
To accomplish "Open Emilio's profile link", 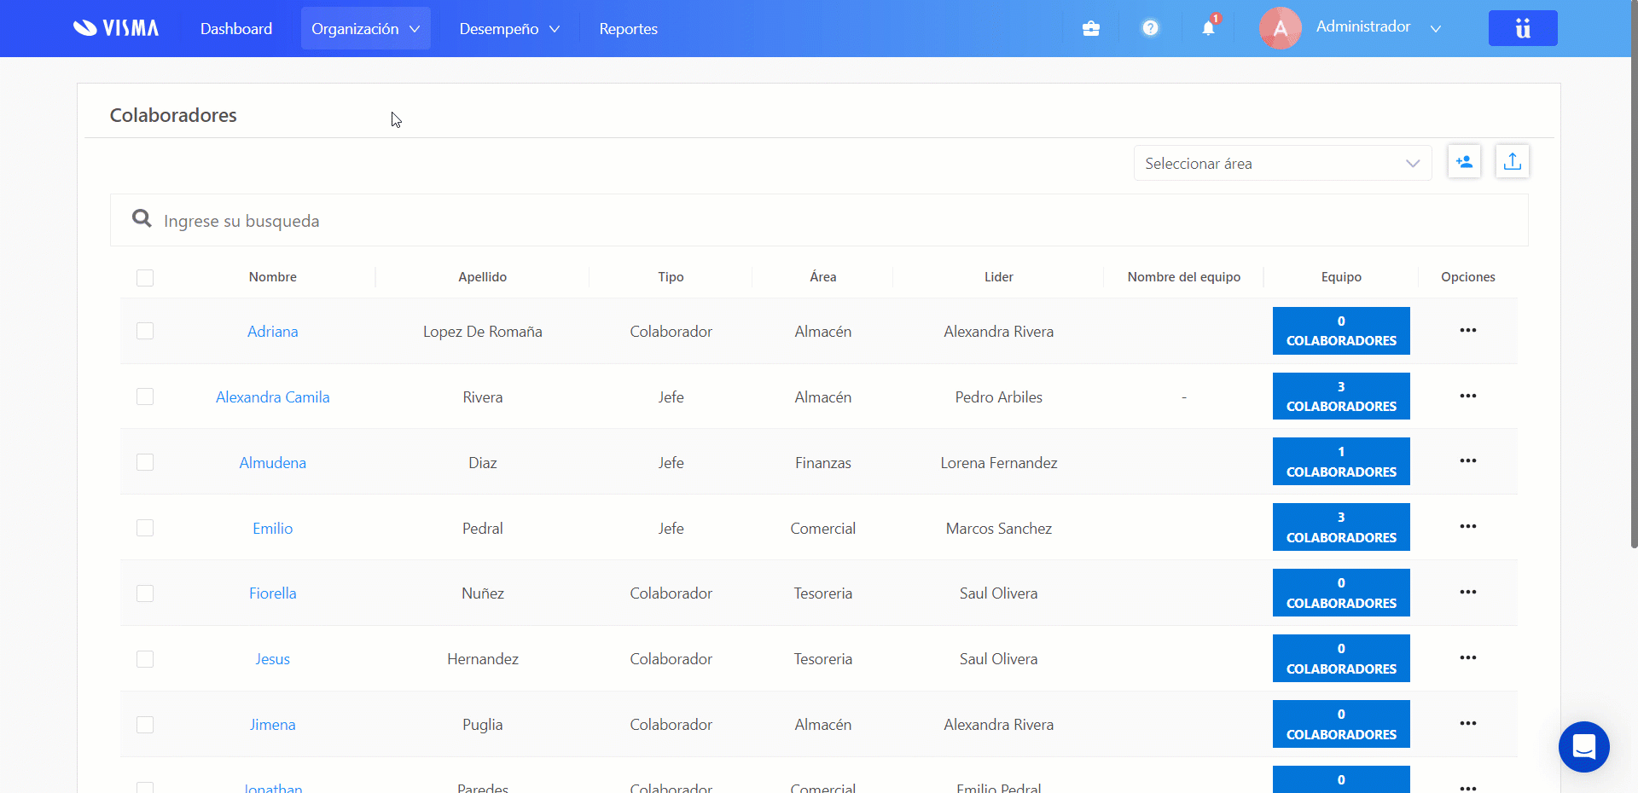I will [x=273, y=529].
